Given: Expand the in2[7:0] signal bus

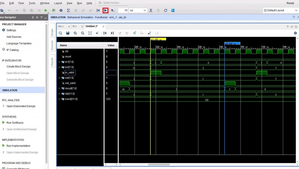Looking at the screenshot, I should pyautogui.click(x=59, y=67).
